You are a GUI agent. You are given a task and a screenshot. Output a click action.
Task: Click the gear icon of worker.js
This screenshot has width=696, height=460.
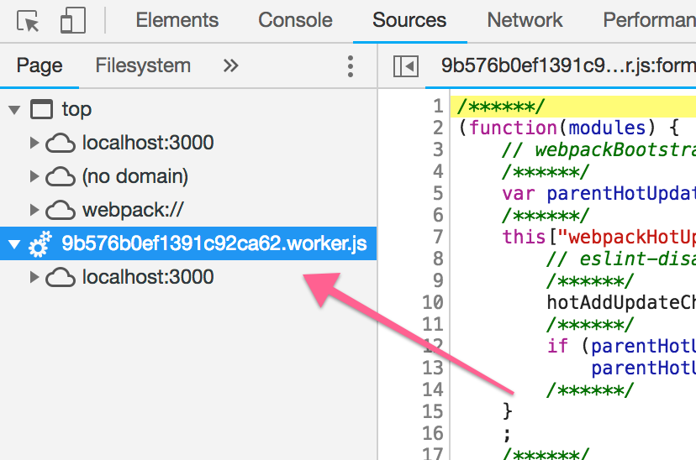pyautogui.click(x=40, y=244)
